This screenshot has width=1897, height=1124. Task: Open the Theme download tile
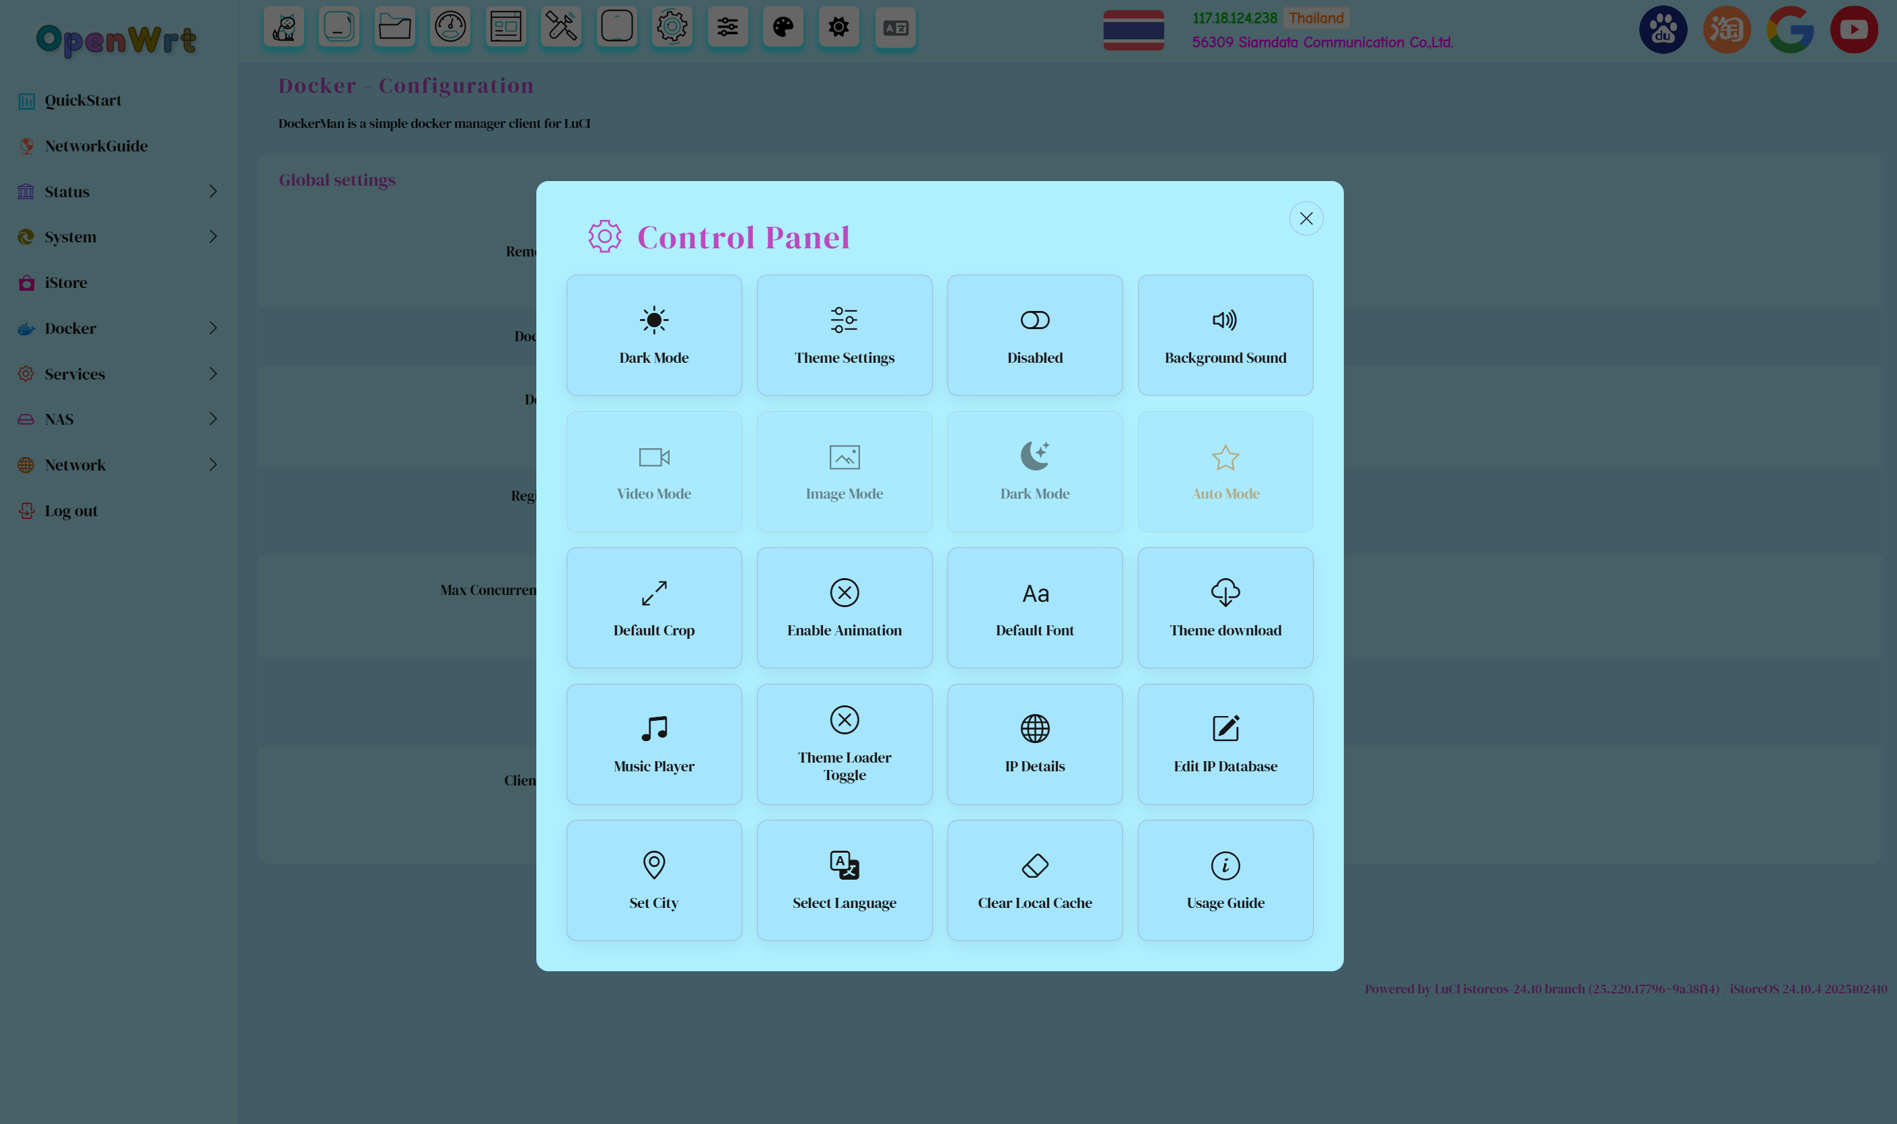coord(1225,608)
